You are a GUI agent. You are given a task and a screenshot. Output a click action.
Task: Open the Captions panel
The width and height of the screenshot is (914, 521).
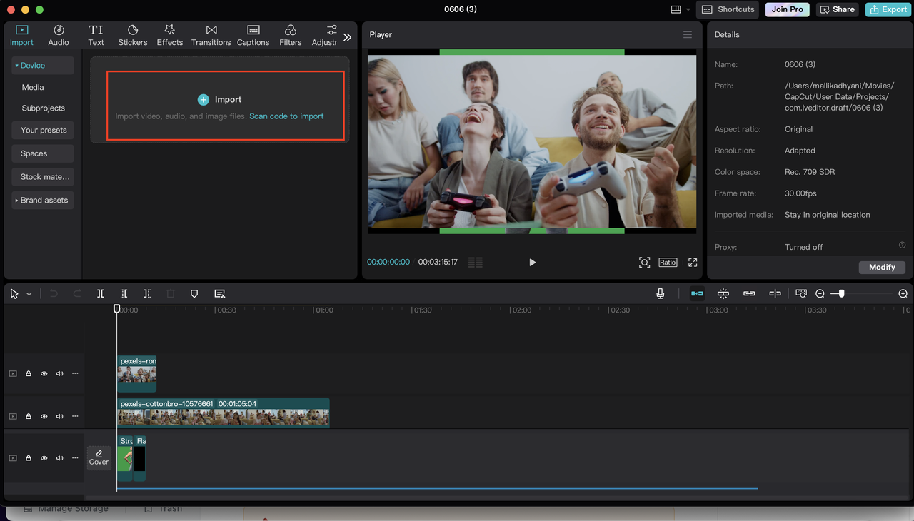tap(253, 34)
